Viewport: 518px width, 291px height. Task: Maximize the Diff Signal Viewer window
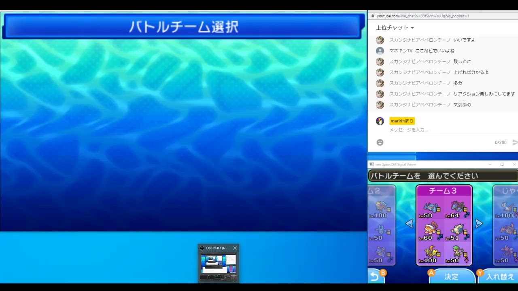(502, 164)
